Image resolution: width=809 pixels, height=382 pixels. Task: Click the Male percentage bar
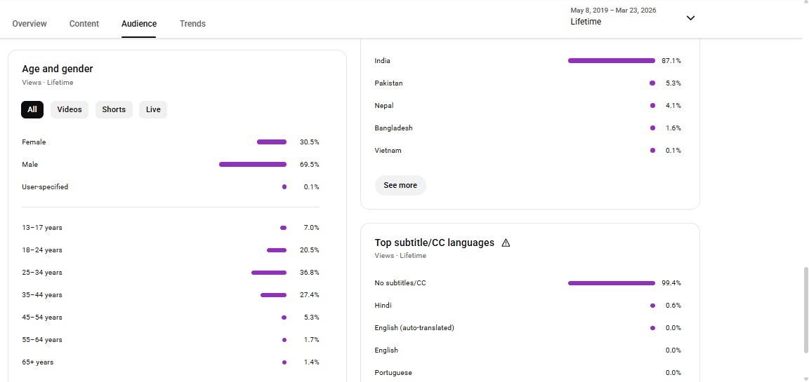point(253,165)
